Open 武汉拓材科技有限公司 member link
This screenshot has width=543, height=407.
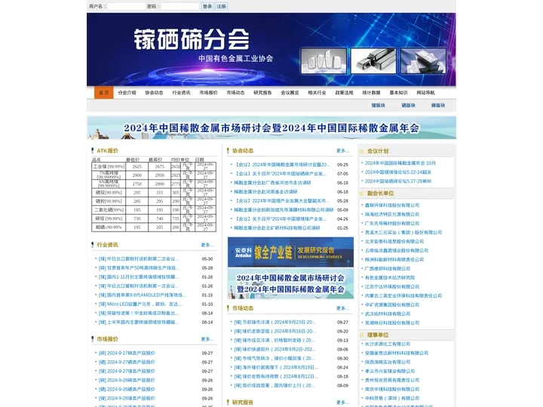[x=388, y=314]
